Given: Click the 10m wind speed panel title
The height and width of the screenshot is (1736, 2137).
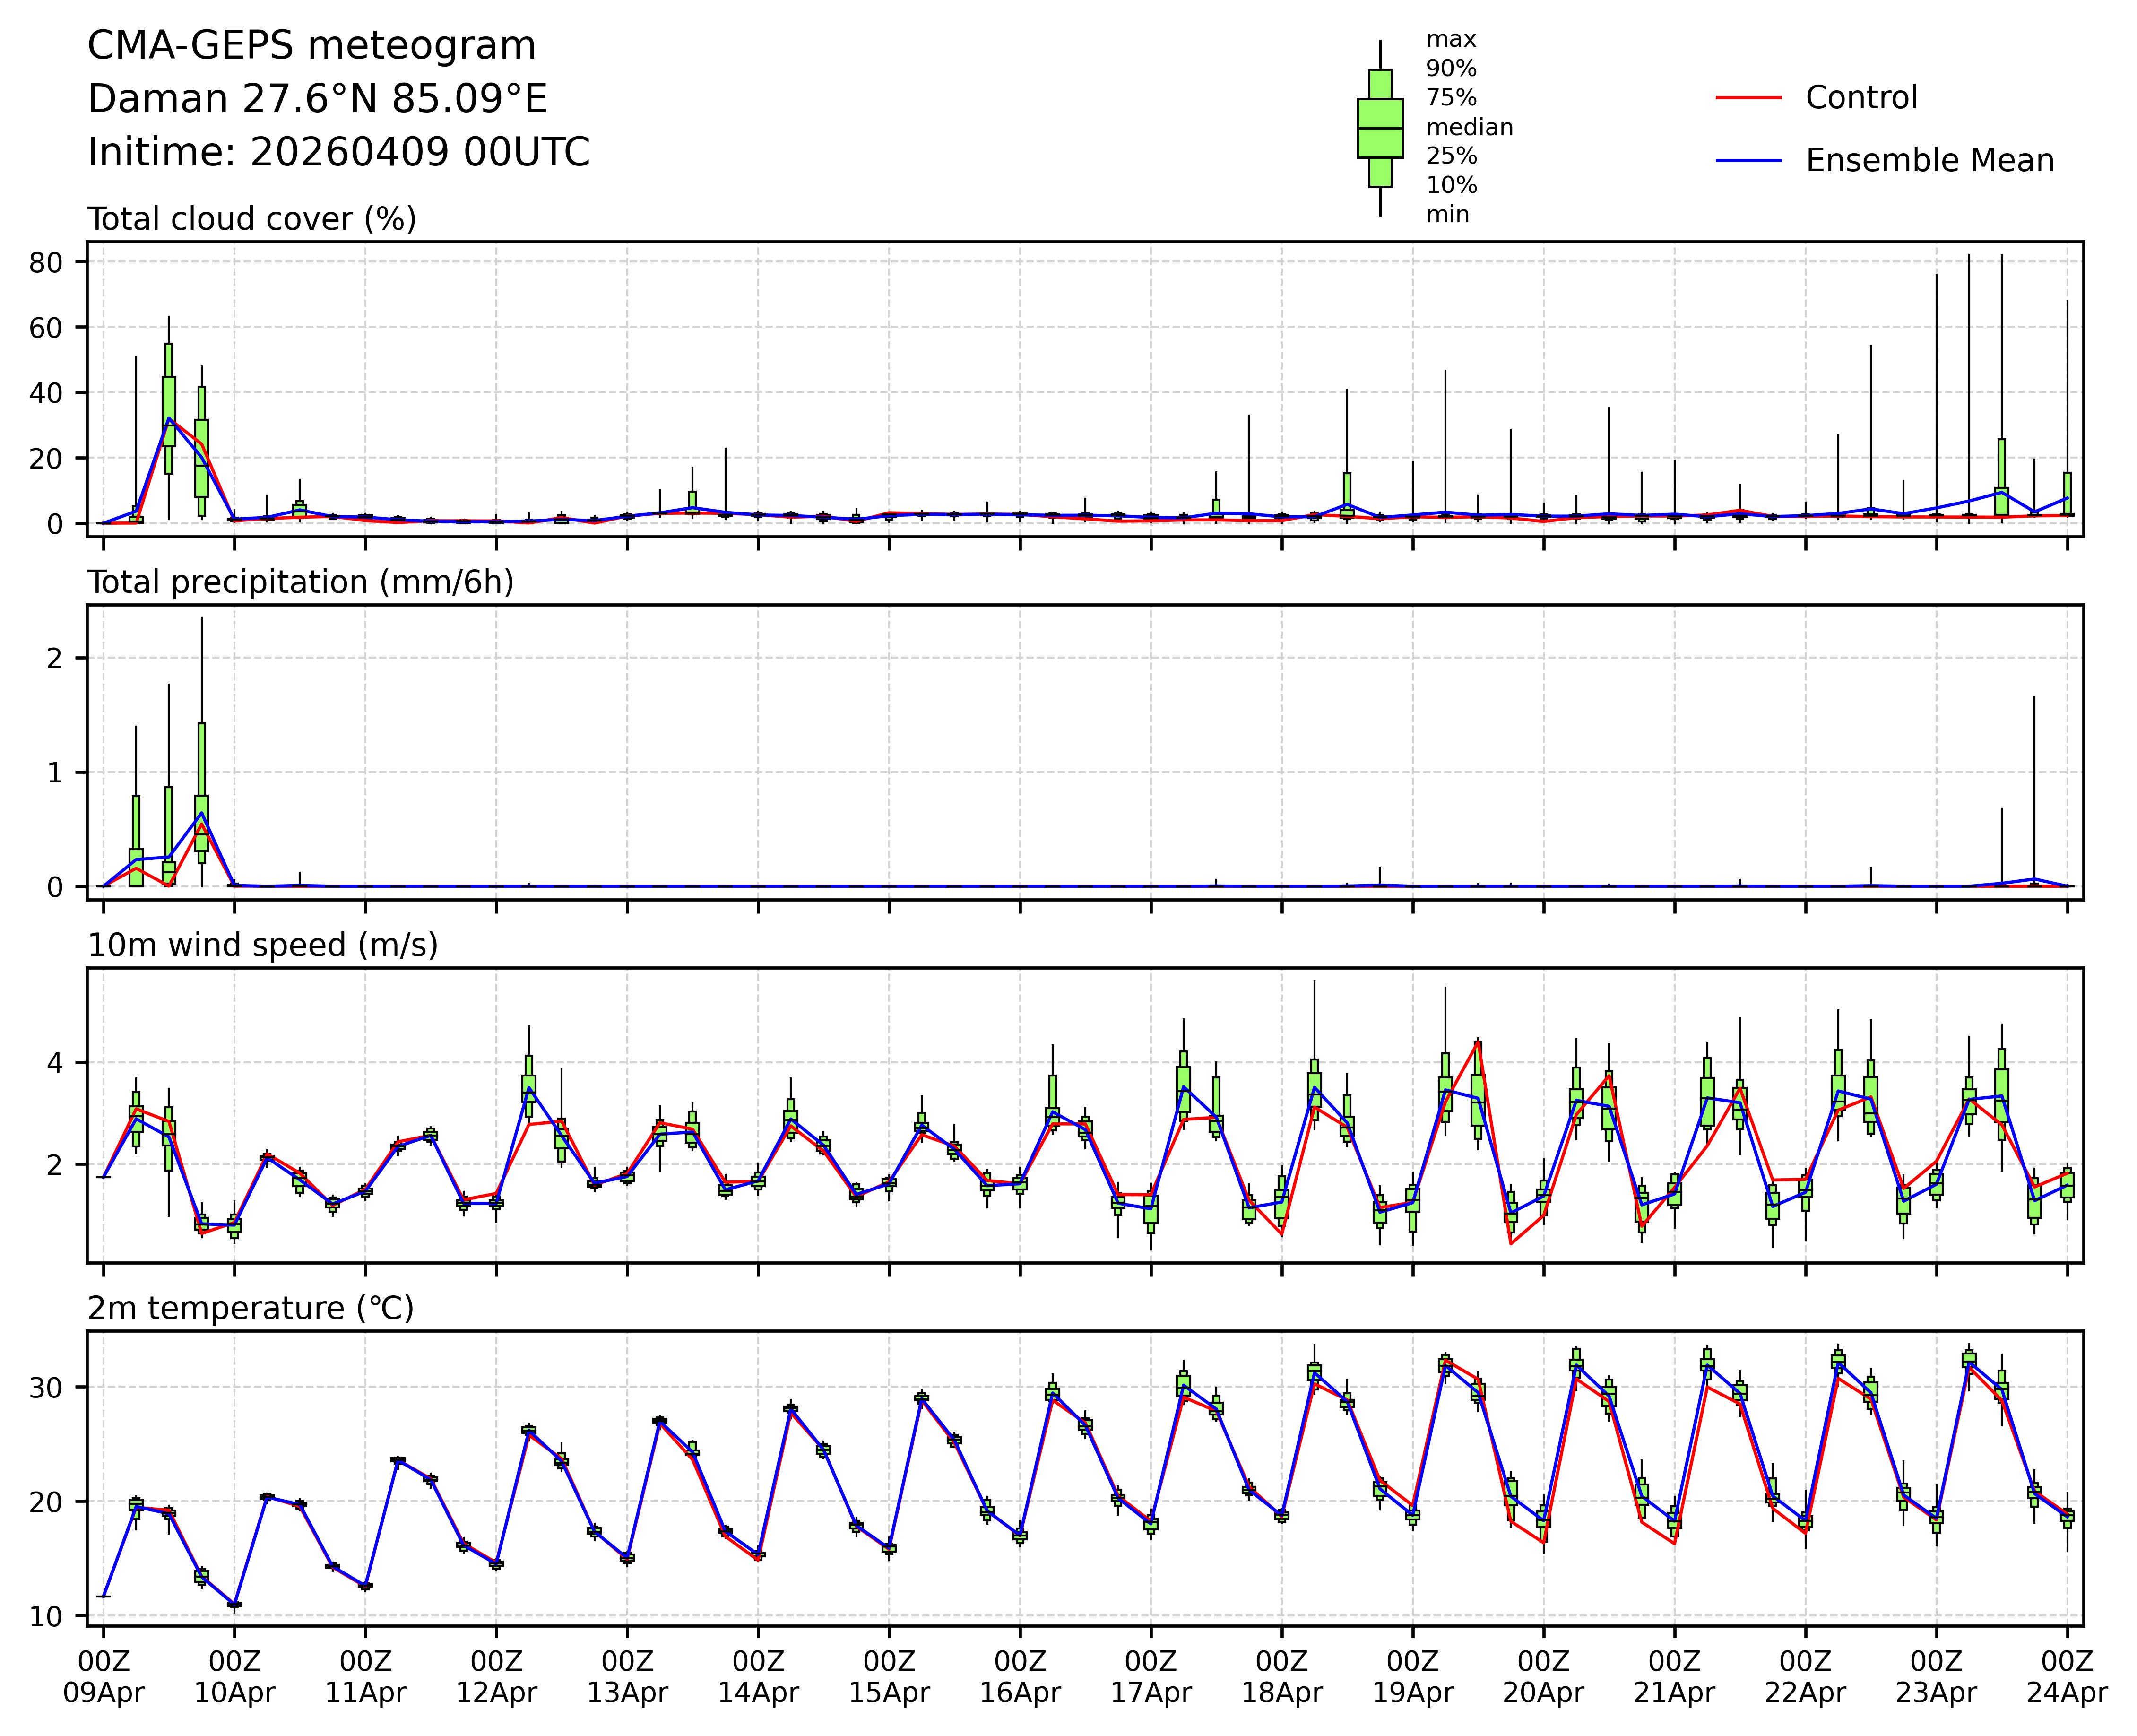Looking at the screenshot, I should coord(262,945).
